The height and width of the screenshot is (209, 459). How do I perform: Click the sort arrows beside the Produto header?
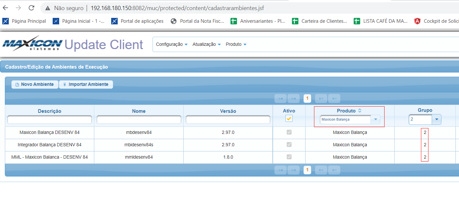(360, 111)
